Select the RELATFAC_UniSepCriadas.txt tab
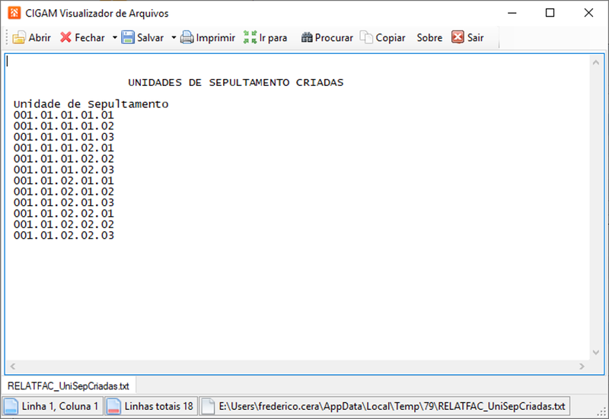 pos(69,386)
